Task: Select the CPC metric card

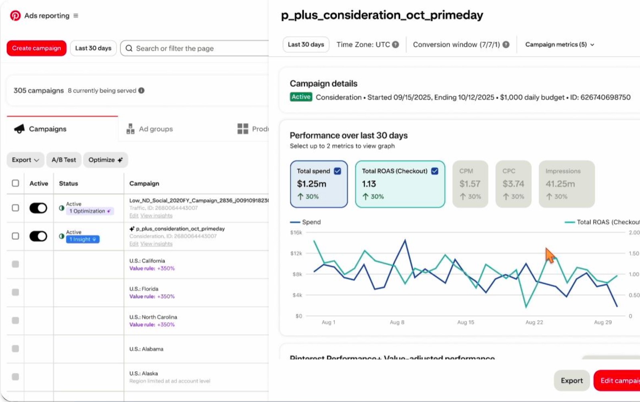Action: click(513, 184)
